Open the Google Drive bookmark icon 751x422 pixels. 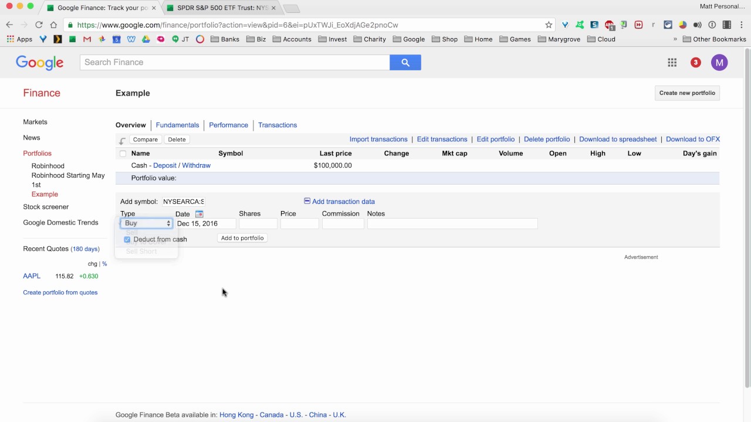click(146, 39)
